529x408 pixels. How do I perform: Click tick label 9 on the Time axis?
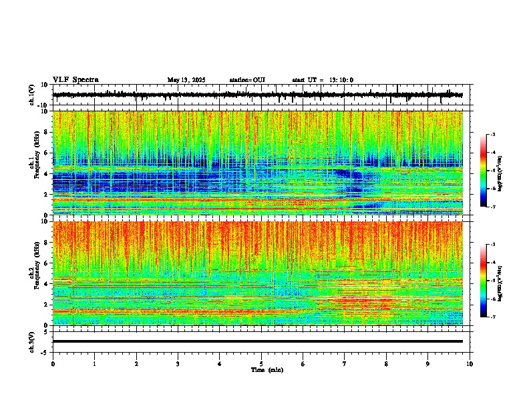427,364
